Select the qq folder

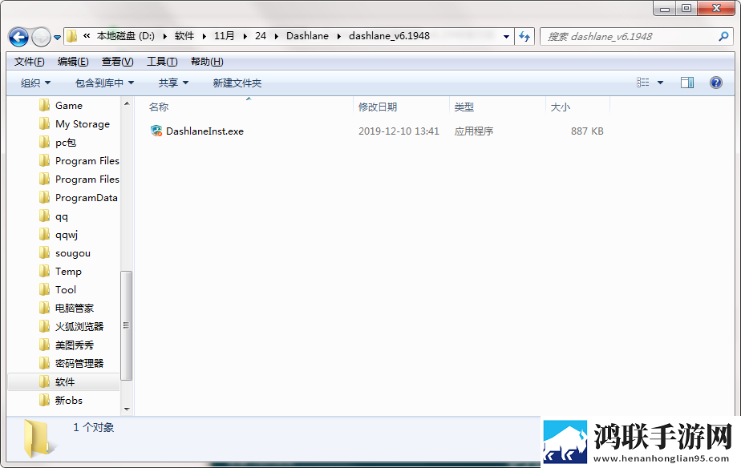pyautogui.click(x=62, y=216)
